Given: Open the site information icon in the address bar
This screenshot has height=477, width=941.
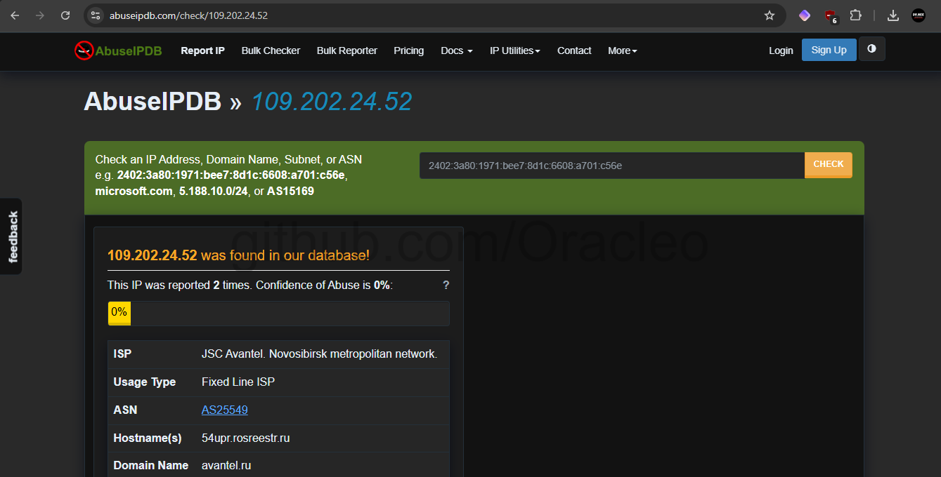Looking at the screenshot, I should 96,15.
